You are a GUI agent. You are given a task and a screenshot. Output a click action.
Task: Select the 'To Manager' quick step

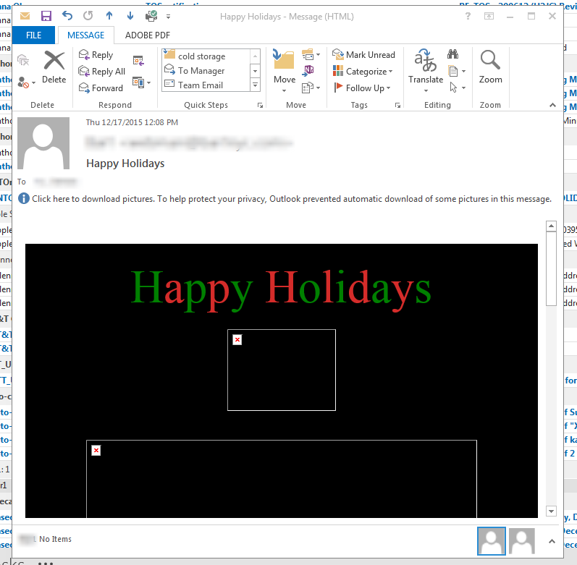click(x=201, y=70)
